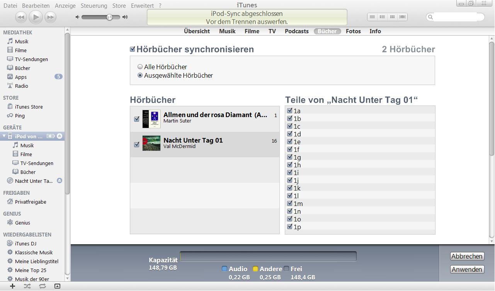The height and width of the screenshot is (291, 495).
Task: Open the Meine Lieblingstitel playlist
Action: (x=37, y=261)
